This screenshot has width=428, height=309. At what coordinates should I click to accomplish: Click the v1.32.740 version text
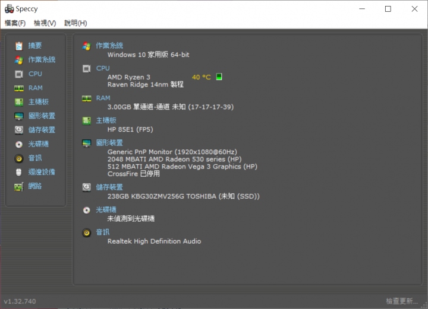pos(20,301)
